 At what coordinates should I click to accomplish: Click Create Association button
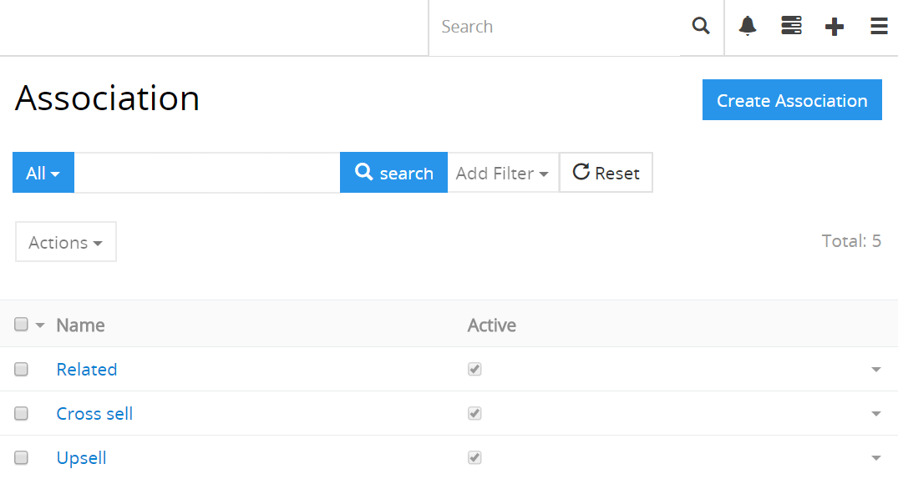[x=792, y=100]
